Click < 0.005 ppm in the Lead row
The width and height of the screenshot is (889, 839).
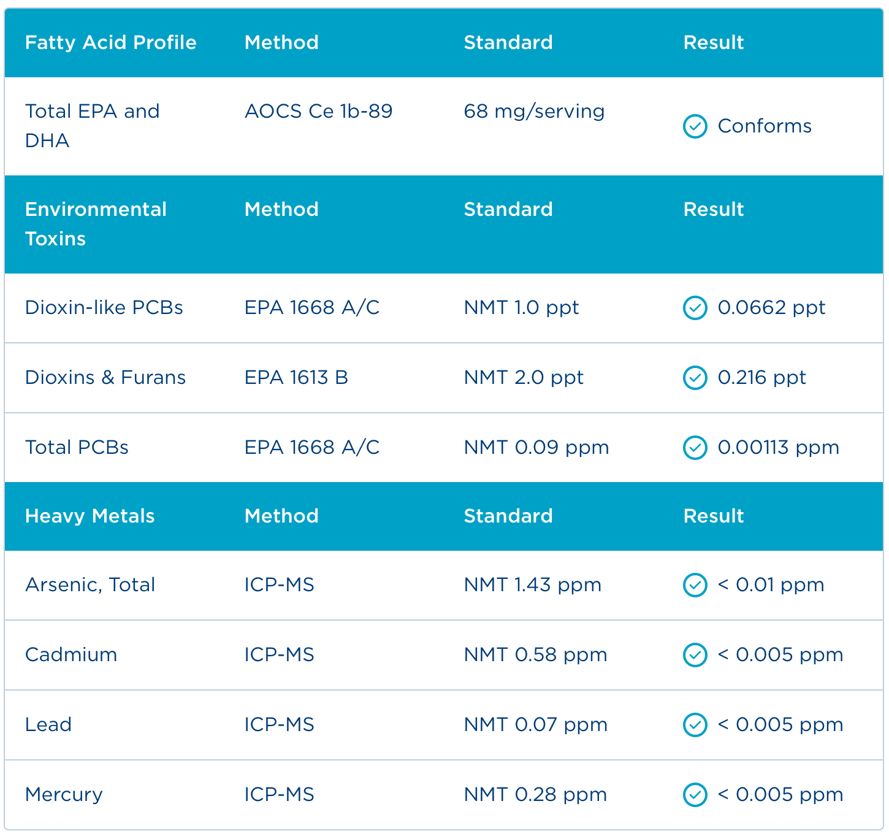[780, 726]
